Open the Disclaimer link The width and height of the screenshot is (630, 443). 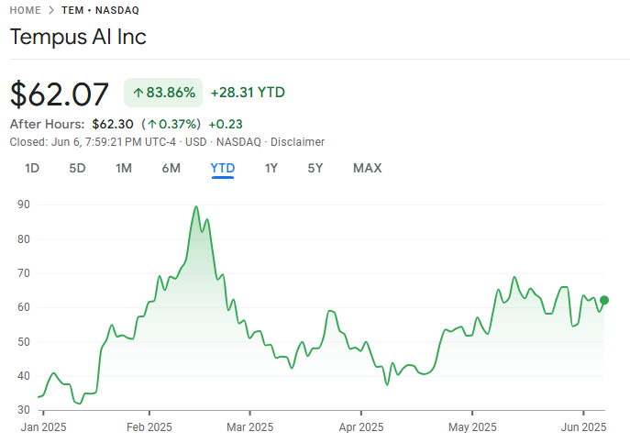pos(299,142)
